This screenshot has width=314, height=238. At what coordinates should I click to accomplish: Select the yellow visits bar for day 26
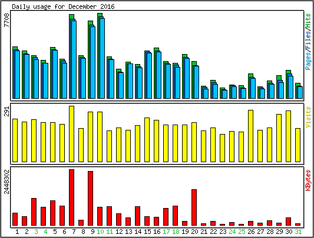(250, 136)
